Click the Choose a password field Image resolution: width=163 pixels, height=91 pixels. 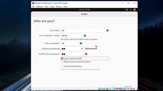(x=72, y=49)
